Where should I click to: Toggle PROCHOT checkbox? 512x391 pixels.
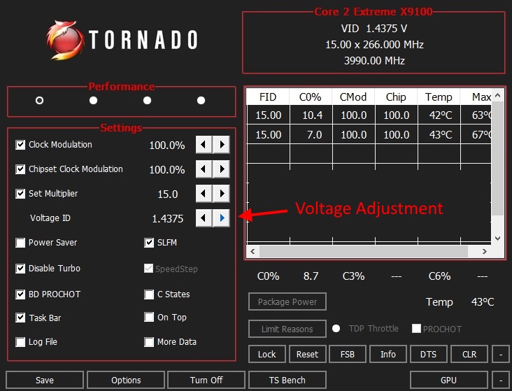[x=416, y=328]
